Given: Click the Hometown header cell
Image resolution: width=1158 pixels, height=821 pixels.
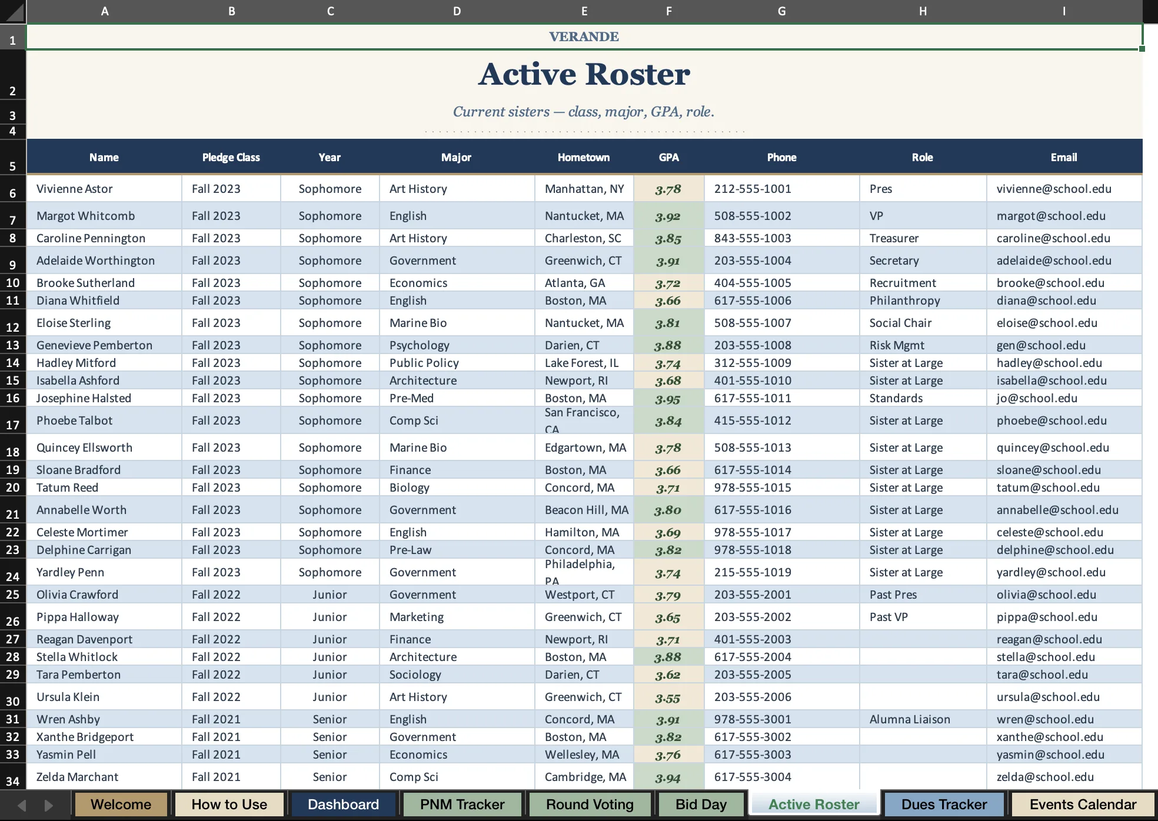Looking at the screenshot, I should (x=584, y=157).
